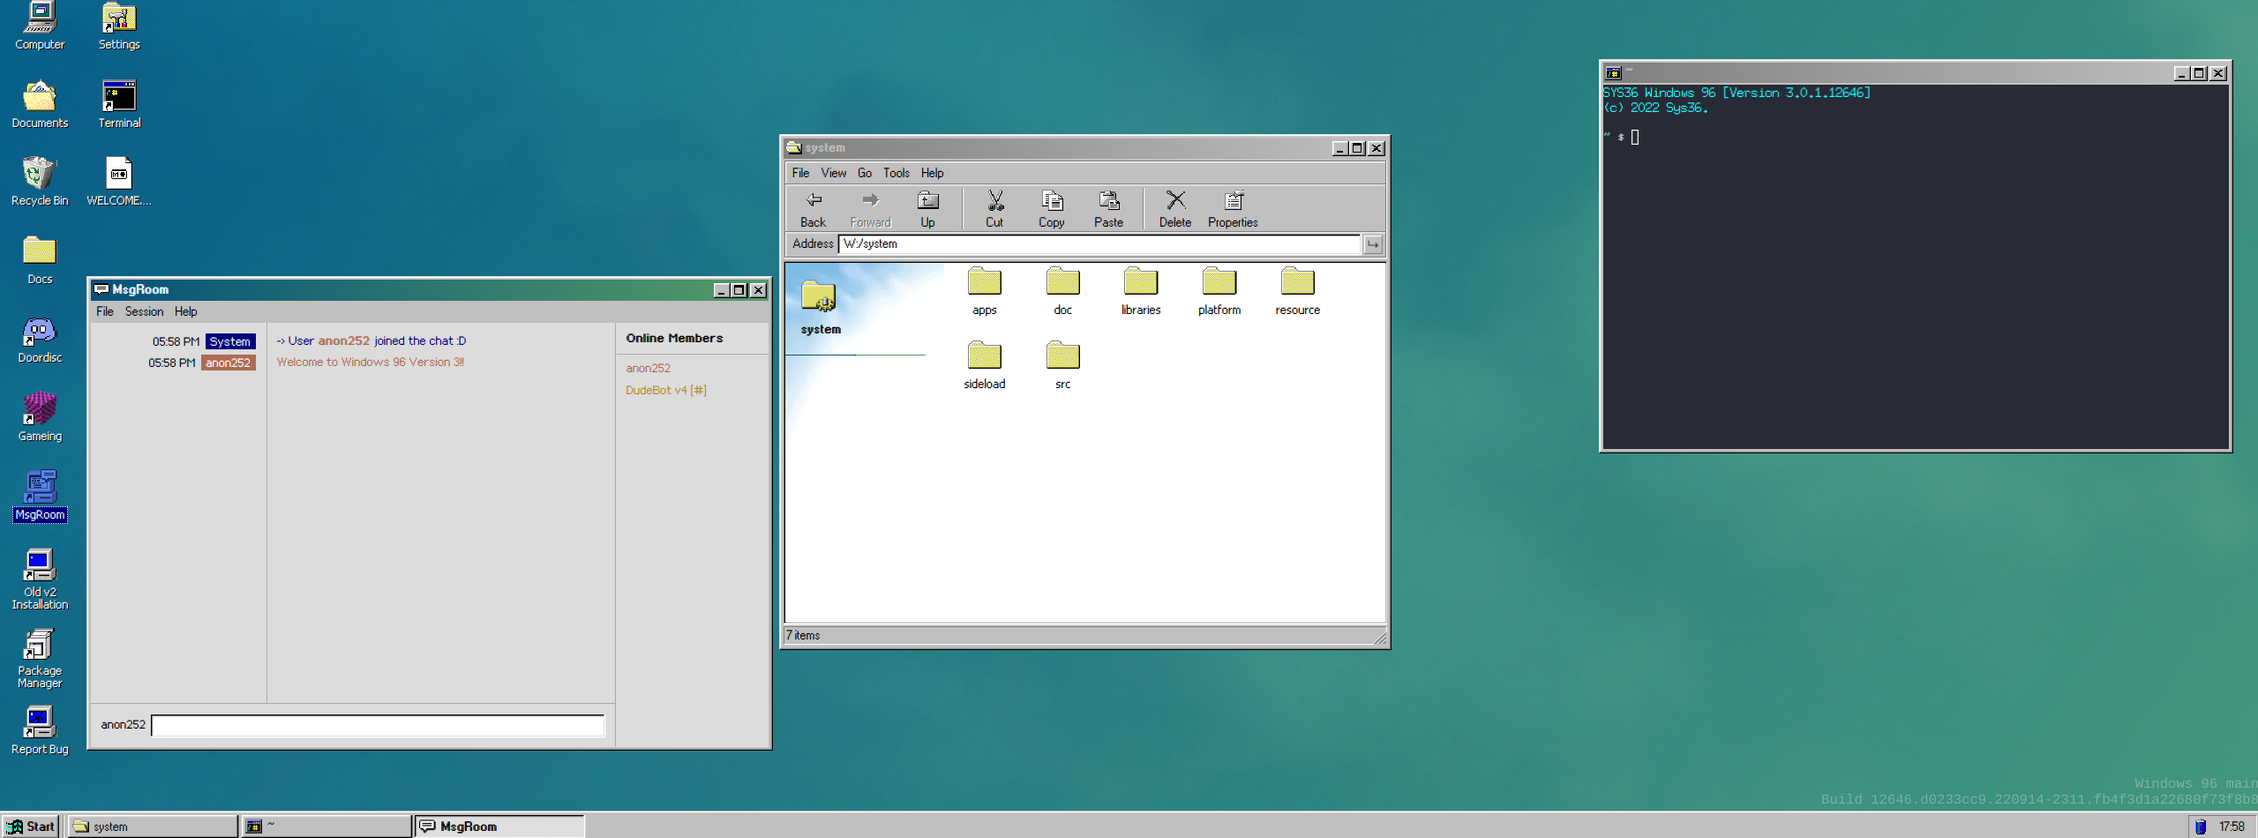The image size is (2258, 838).
Task: Click Back in the system explorer toolbar
Action: [813, 209]
